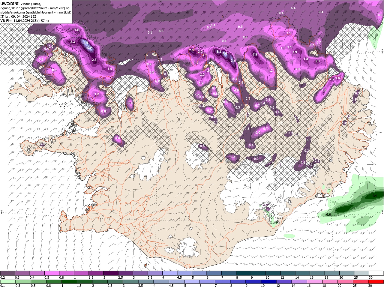This screenshot has height=288, width=384.
Task: Select the bright red swatch at 30 in lower legend
Action: click(x=376, y=282)
